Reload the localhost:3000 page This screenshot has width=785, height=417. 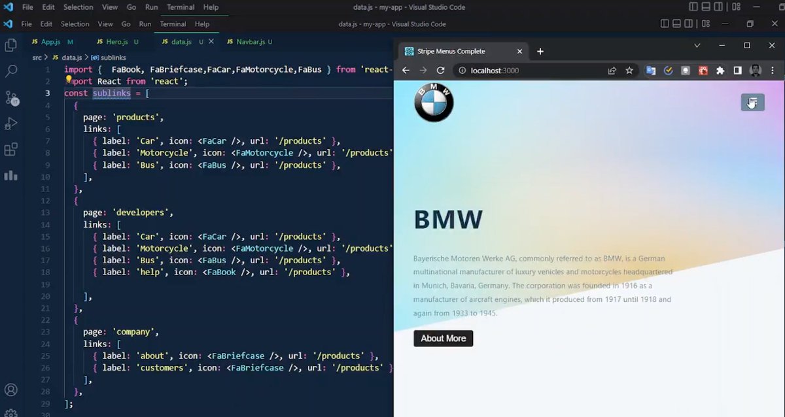click(x=441, y=71)
